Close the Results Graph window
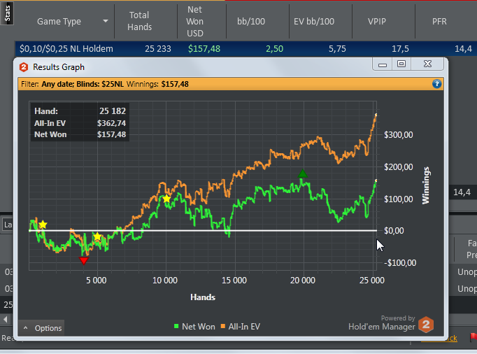 (x=427, y=64)
